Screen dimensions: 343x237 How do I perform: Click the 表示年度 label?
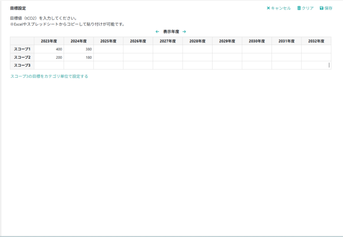click(171, 32)
